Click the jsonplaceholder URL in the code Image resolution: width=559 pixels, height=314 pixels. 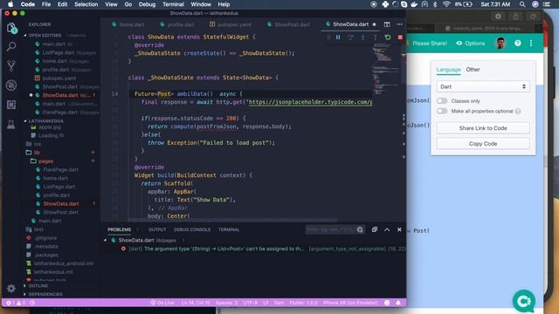pos(310,102)
